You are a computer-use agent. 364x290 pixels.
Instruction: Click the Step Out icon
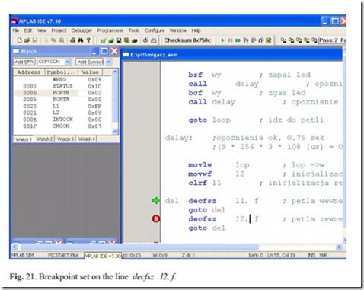[261, 40]
